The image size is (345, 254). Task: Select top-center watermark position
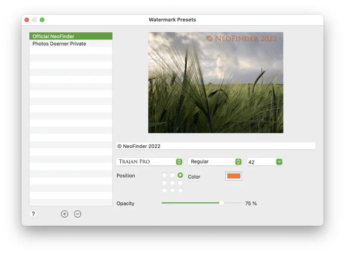click(x=172, y=175)
